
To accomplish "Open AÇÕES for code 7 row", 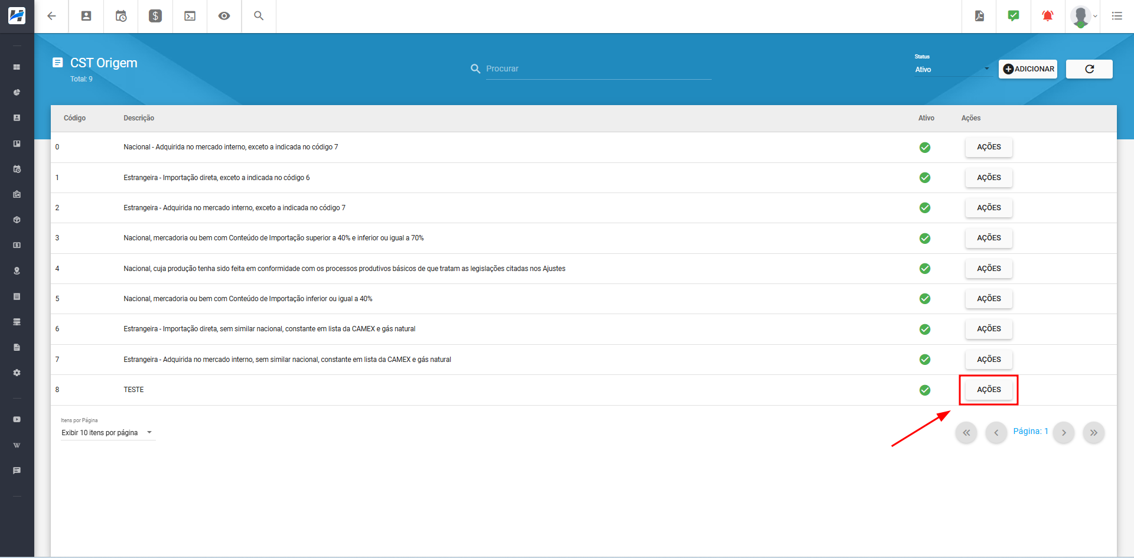I will 989,360.
